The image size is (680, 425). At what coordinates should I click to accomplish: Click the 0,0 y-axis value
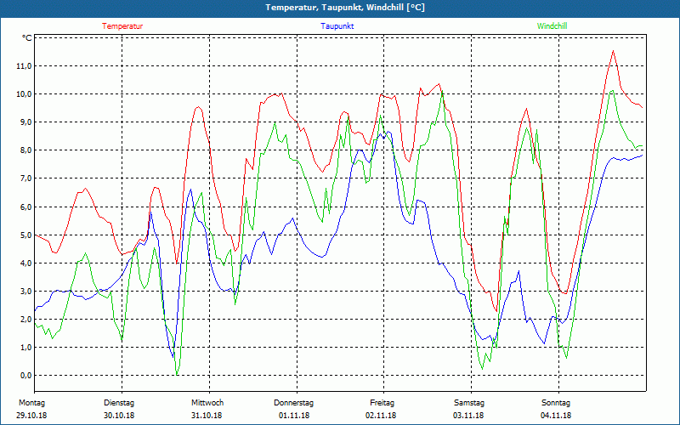26,376
